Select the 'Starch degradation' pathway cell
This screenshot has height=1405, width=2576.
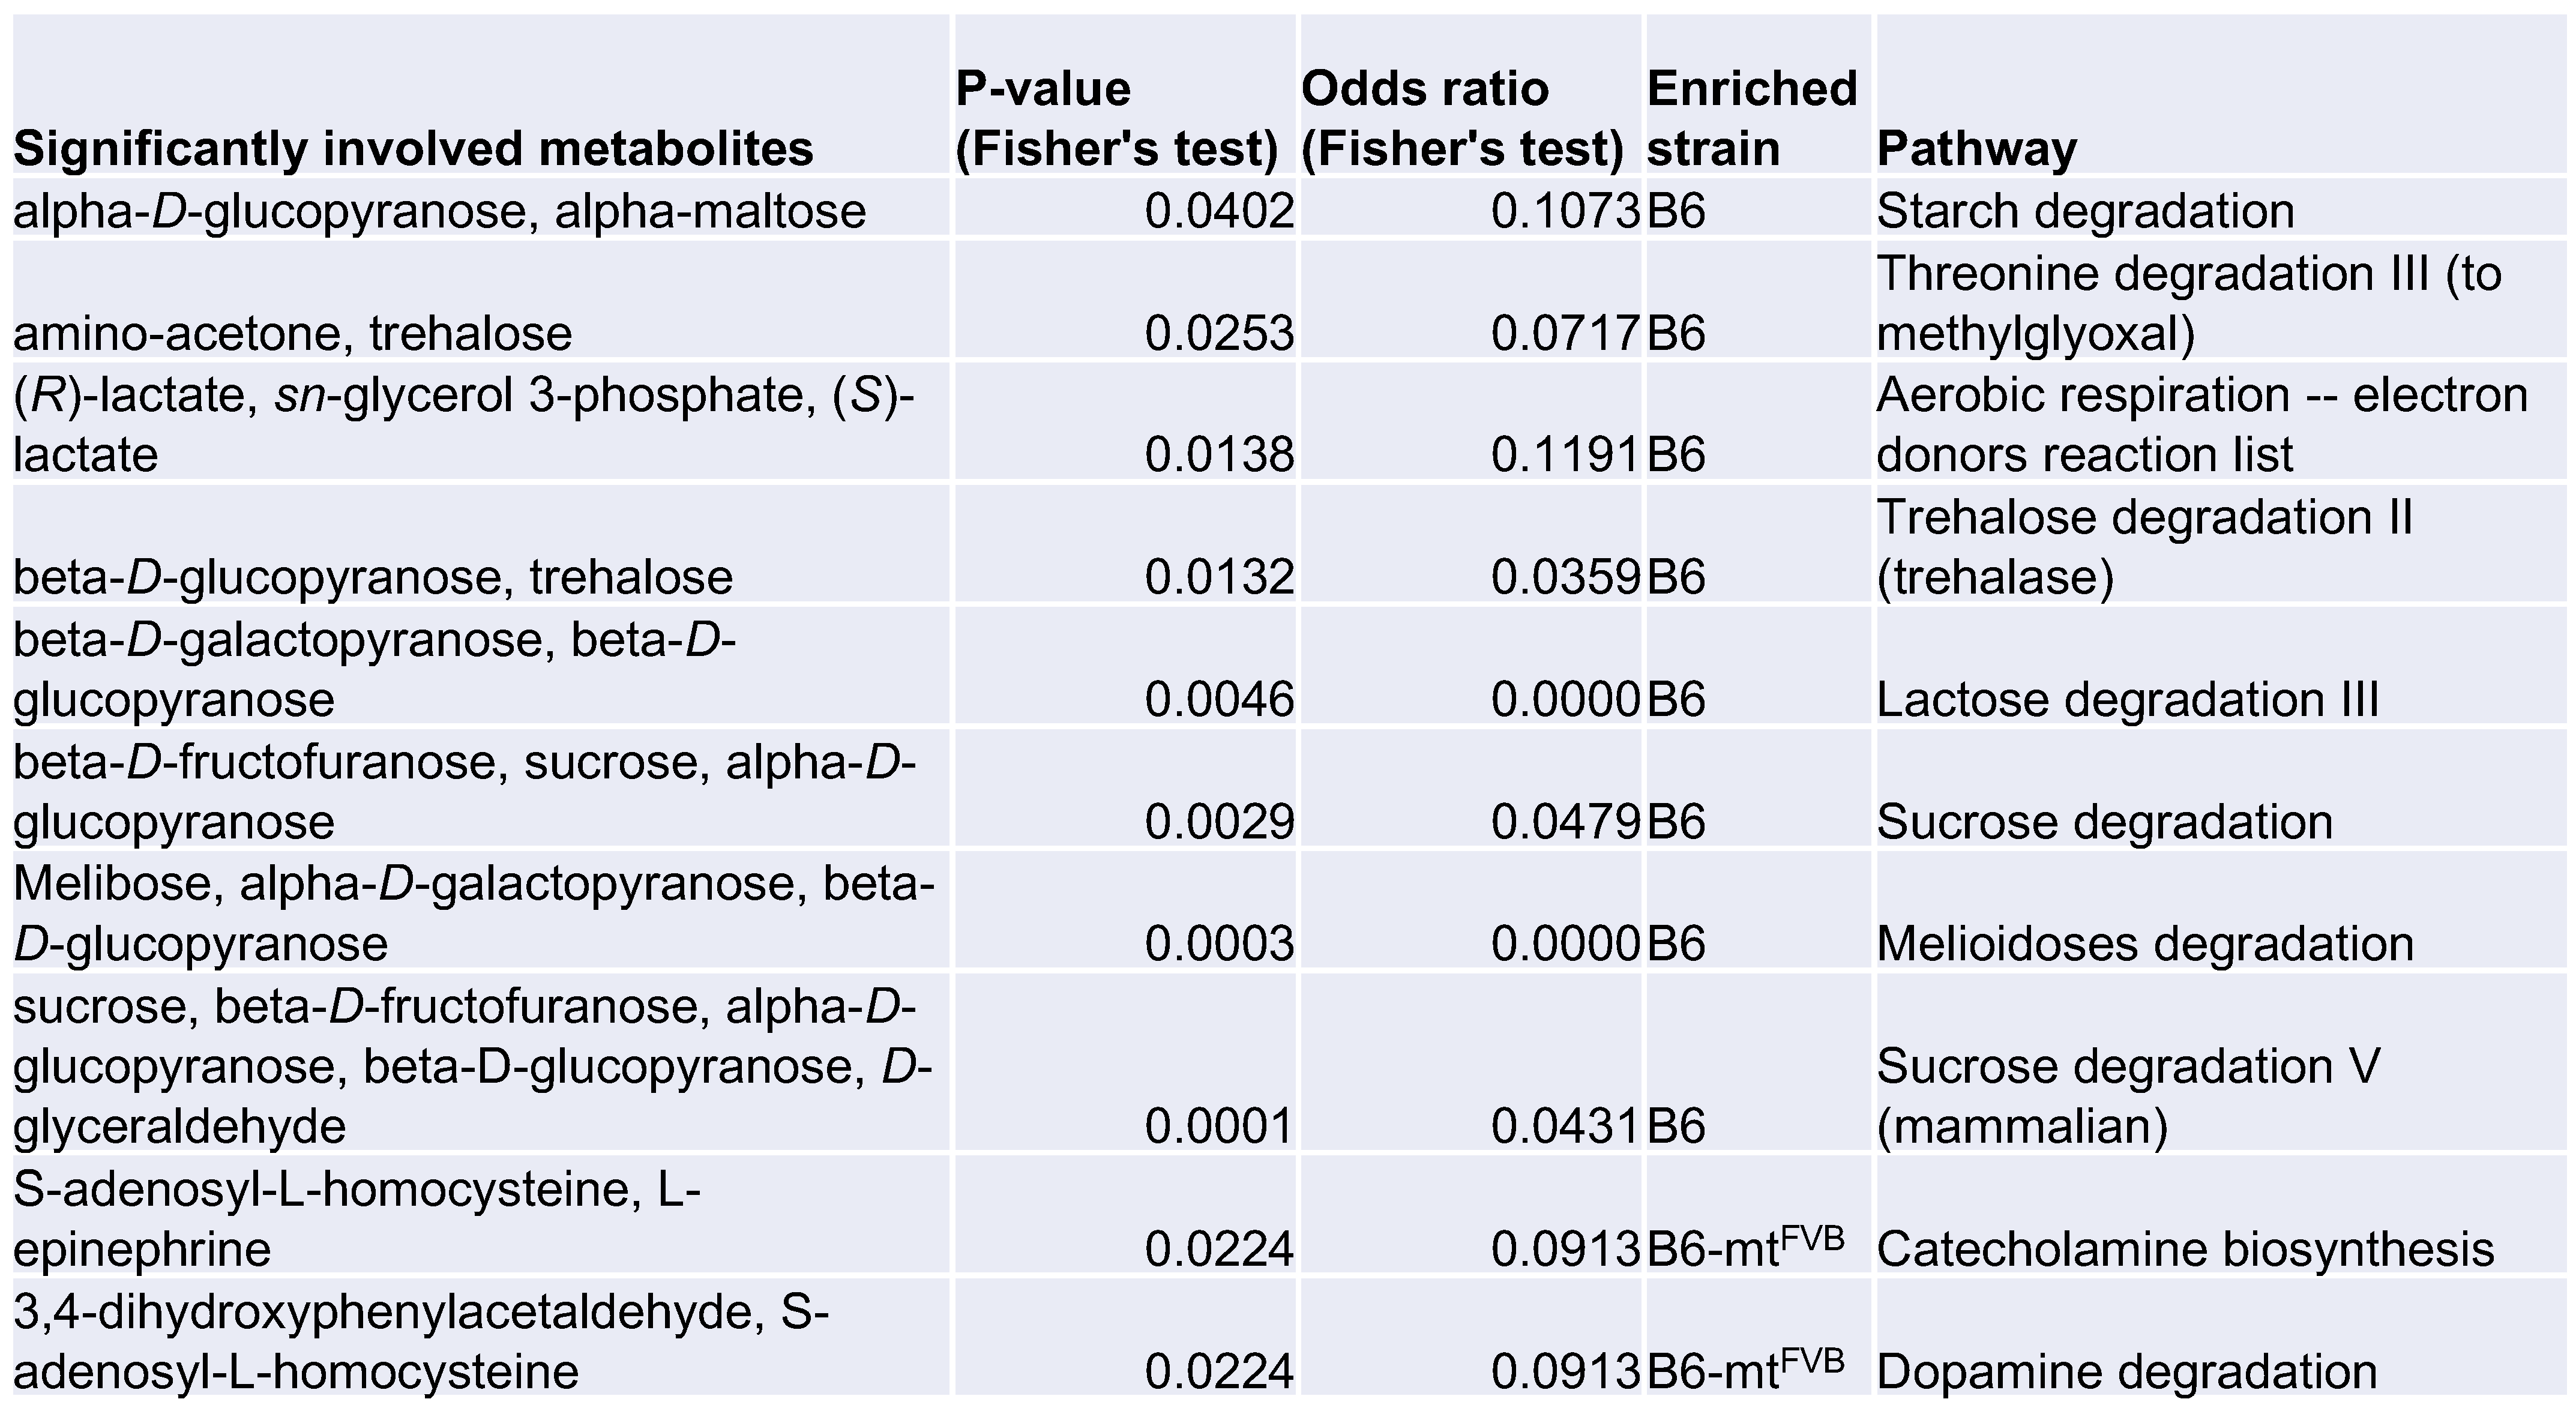coord(2085,211)
